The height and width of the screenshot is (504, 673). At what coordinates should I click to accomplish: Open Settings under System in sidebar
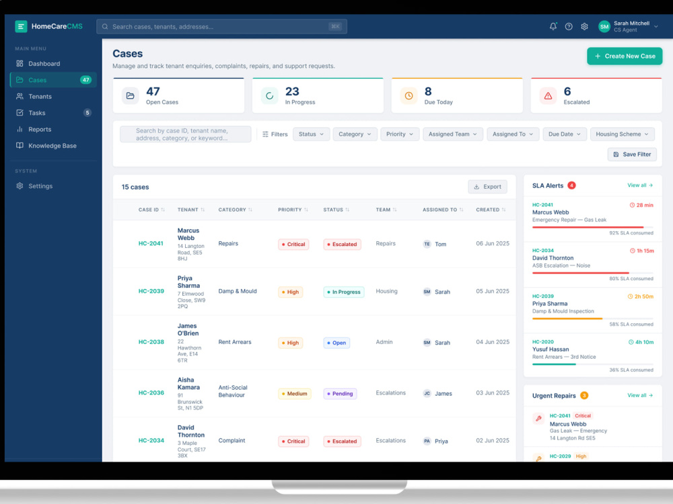pos(53,186)
